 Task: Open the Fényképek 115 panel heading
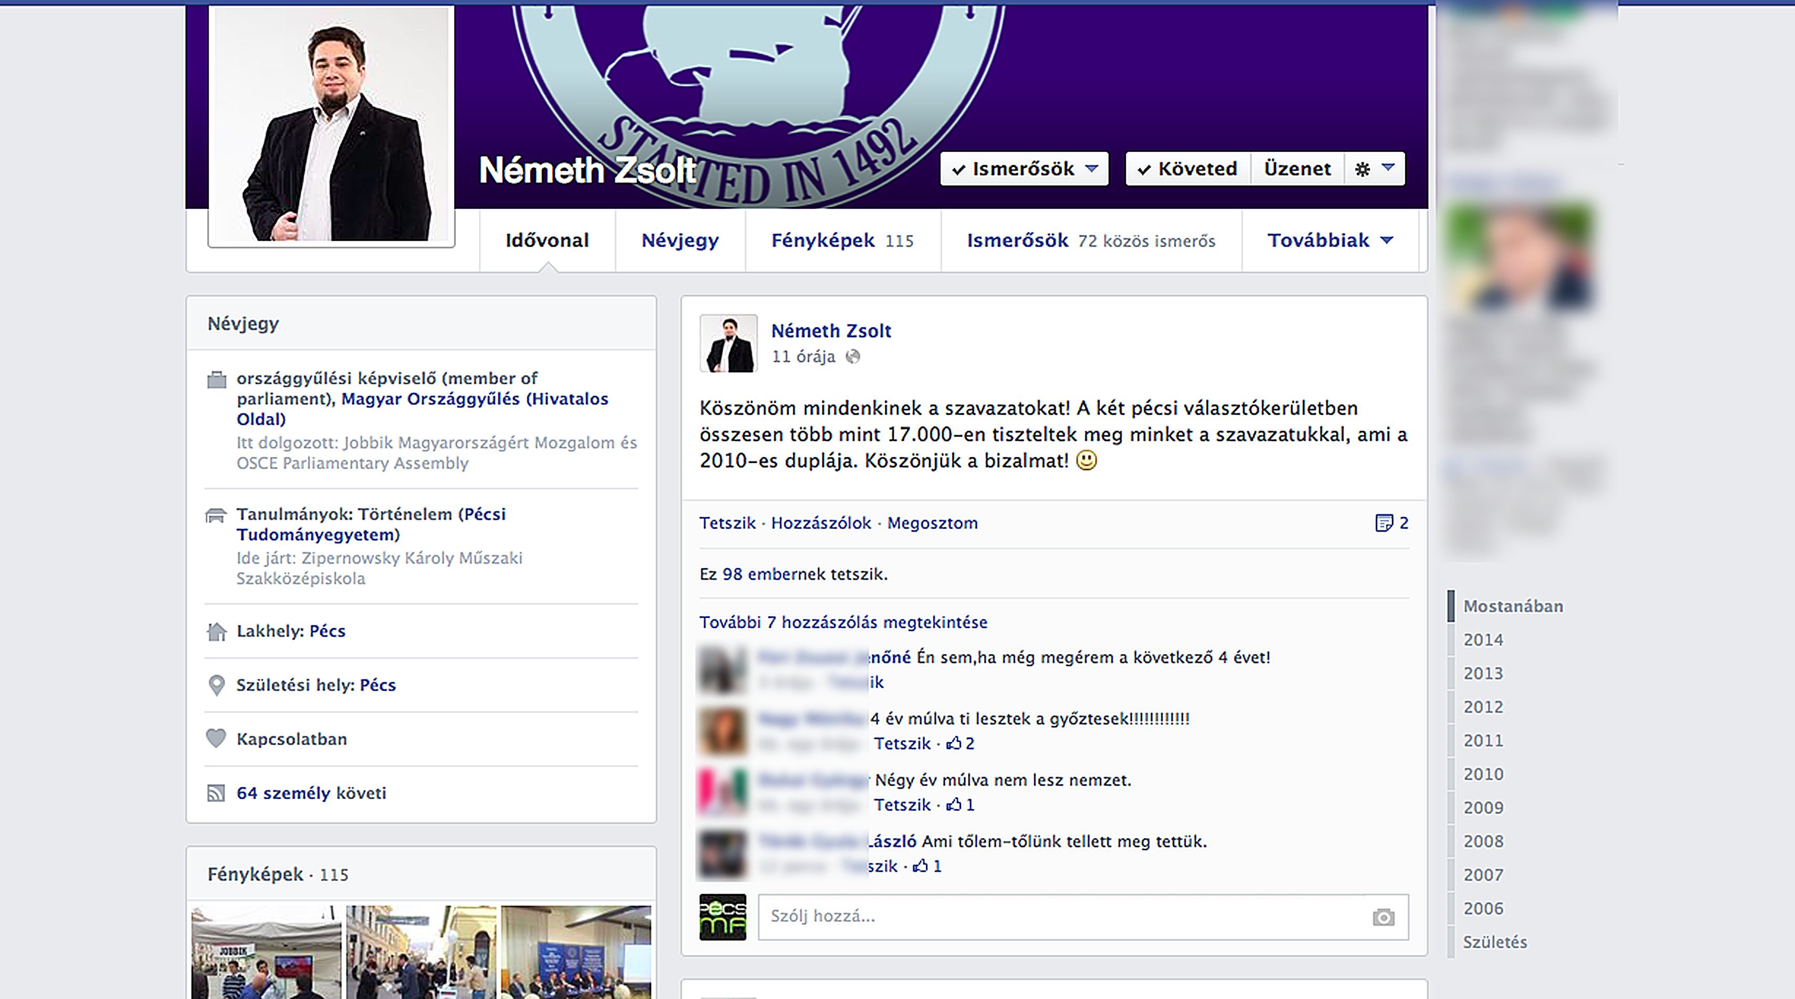pyautogui.click(x=277, y=874)
